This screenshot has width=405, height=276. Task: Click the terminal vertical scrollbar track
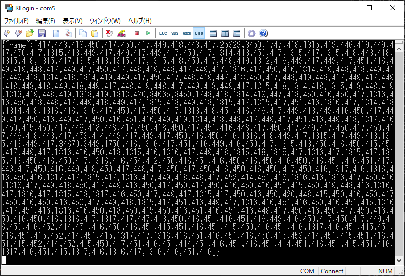(x=400, y=154)
